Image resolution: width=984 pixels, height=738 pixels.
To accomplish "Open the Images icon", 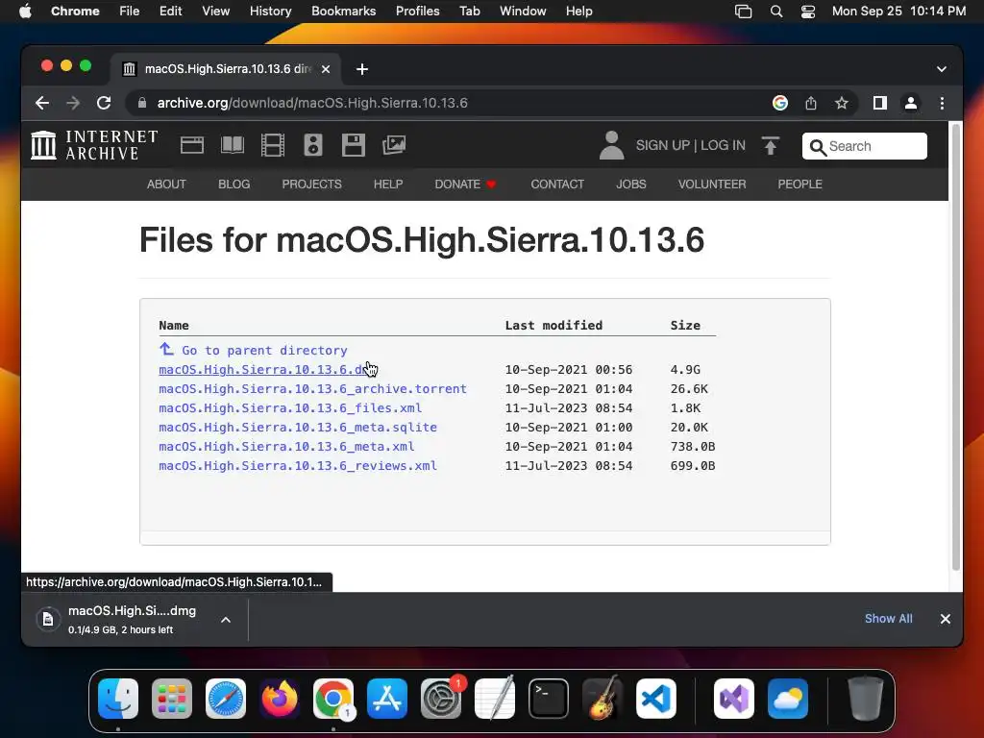I will (x=394, y=145).
